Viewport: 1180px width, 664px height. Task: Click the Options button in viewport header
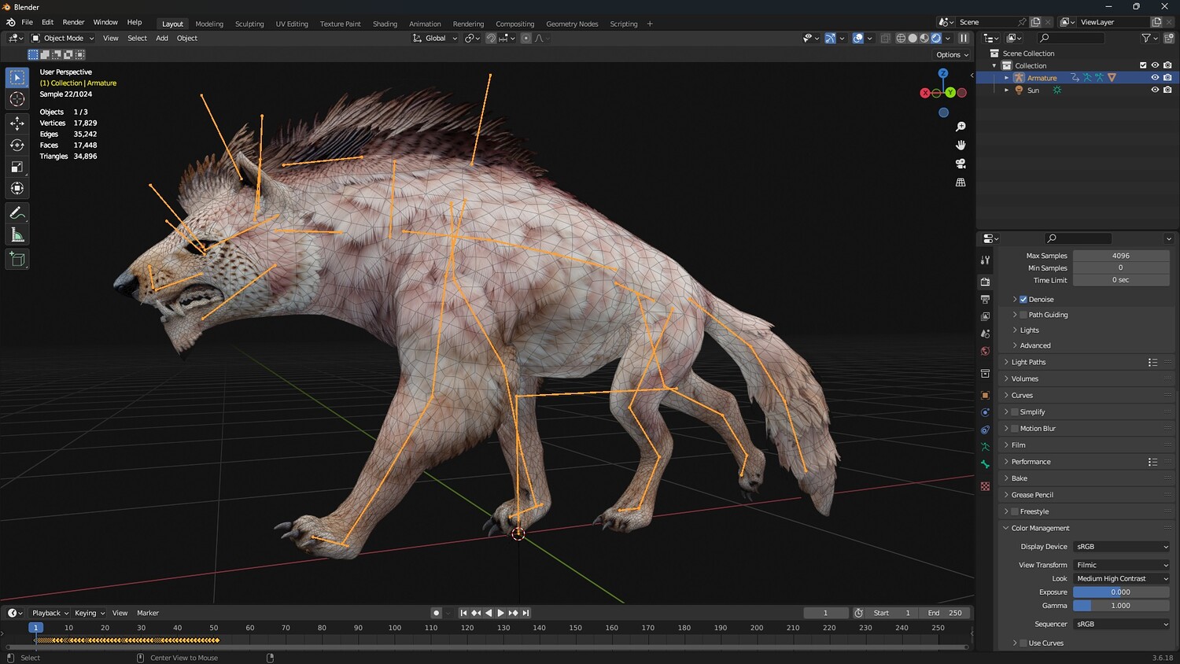[x=952, y=55]
